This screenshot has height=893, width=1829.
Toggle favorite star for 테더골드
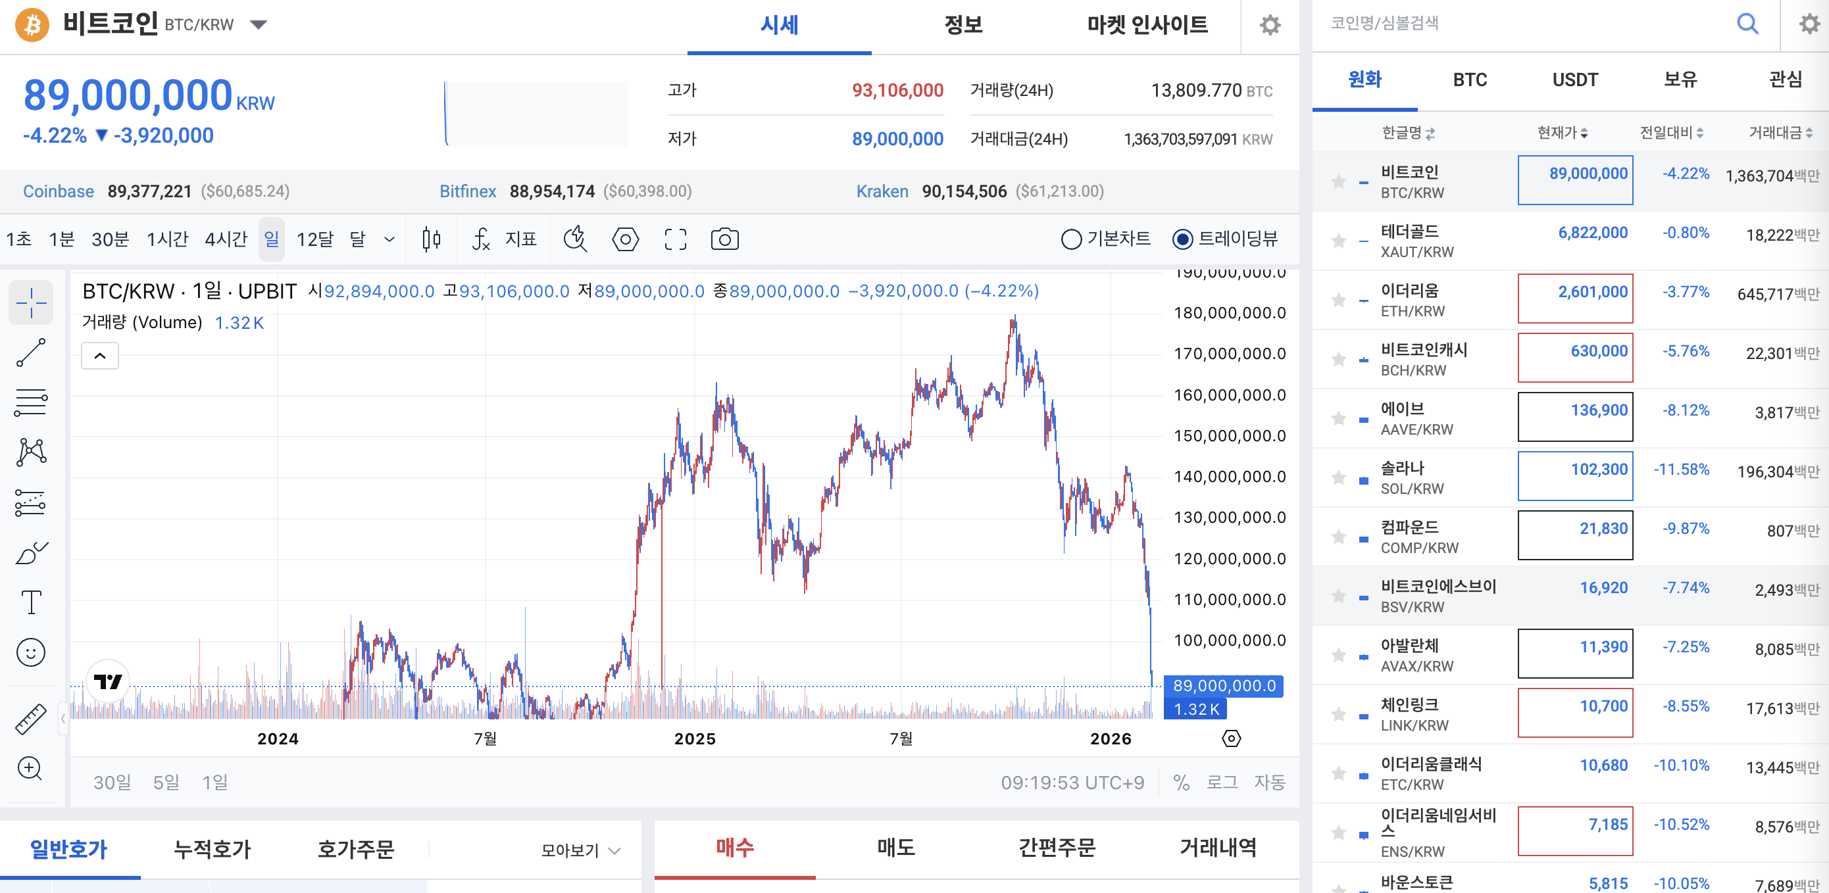pyautogui.click(x=1338, y=241)
